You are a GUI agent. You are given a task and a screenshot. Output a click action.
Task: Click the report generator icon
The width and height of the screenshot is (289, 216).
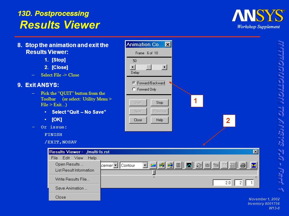(199, 165)
